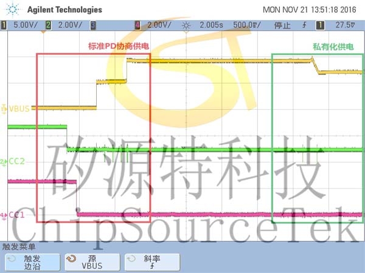
Task: Click the horizontal delay sun icon
Action: coord(186,25)
